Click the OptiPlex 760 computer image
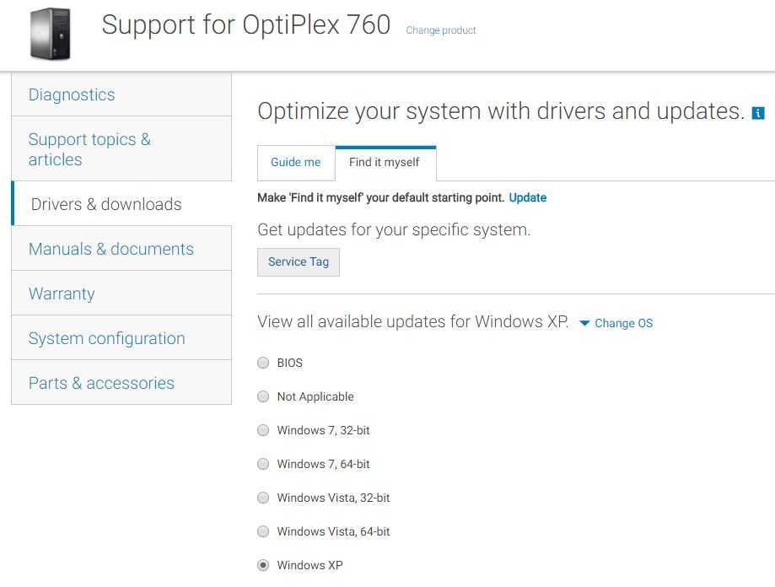Image resolution: width=775 pixels, height=587 pixels. click(x=50, y=34)
